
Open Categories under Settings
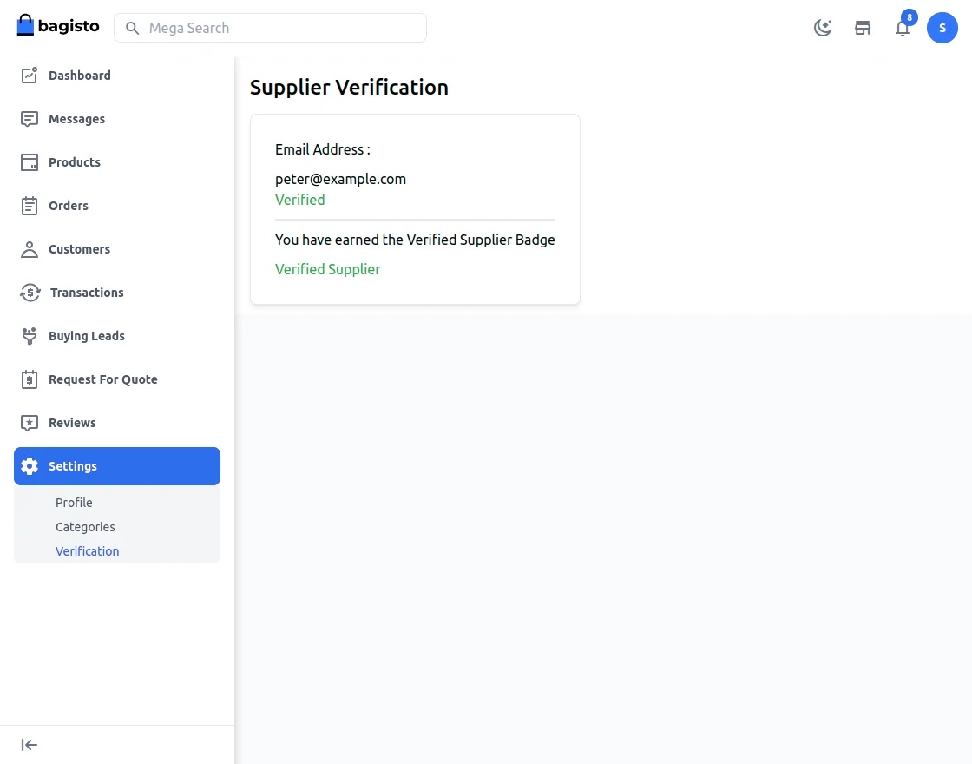[x=85, y=527]
